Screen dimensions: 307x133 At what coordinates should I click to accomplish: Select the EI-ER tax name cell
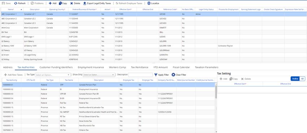(69, 98)
